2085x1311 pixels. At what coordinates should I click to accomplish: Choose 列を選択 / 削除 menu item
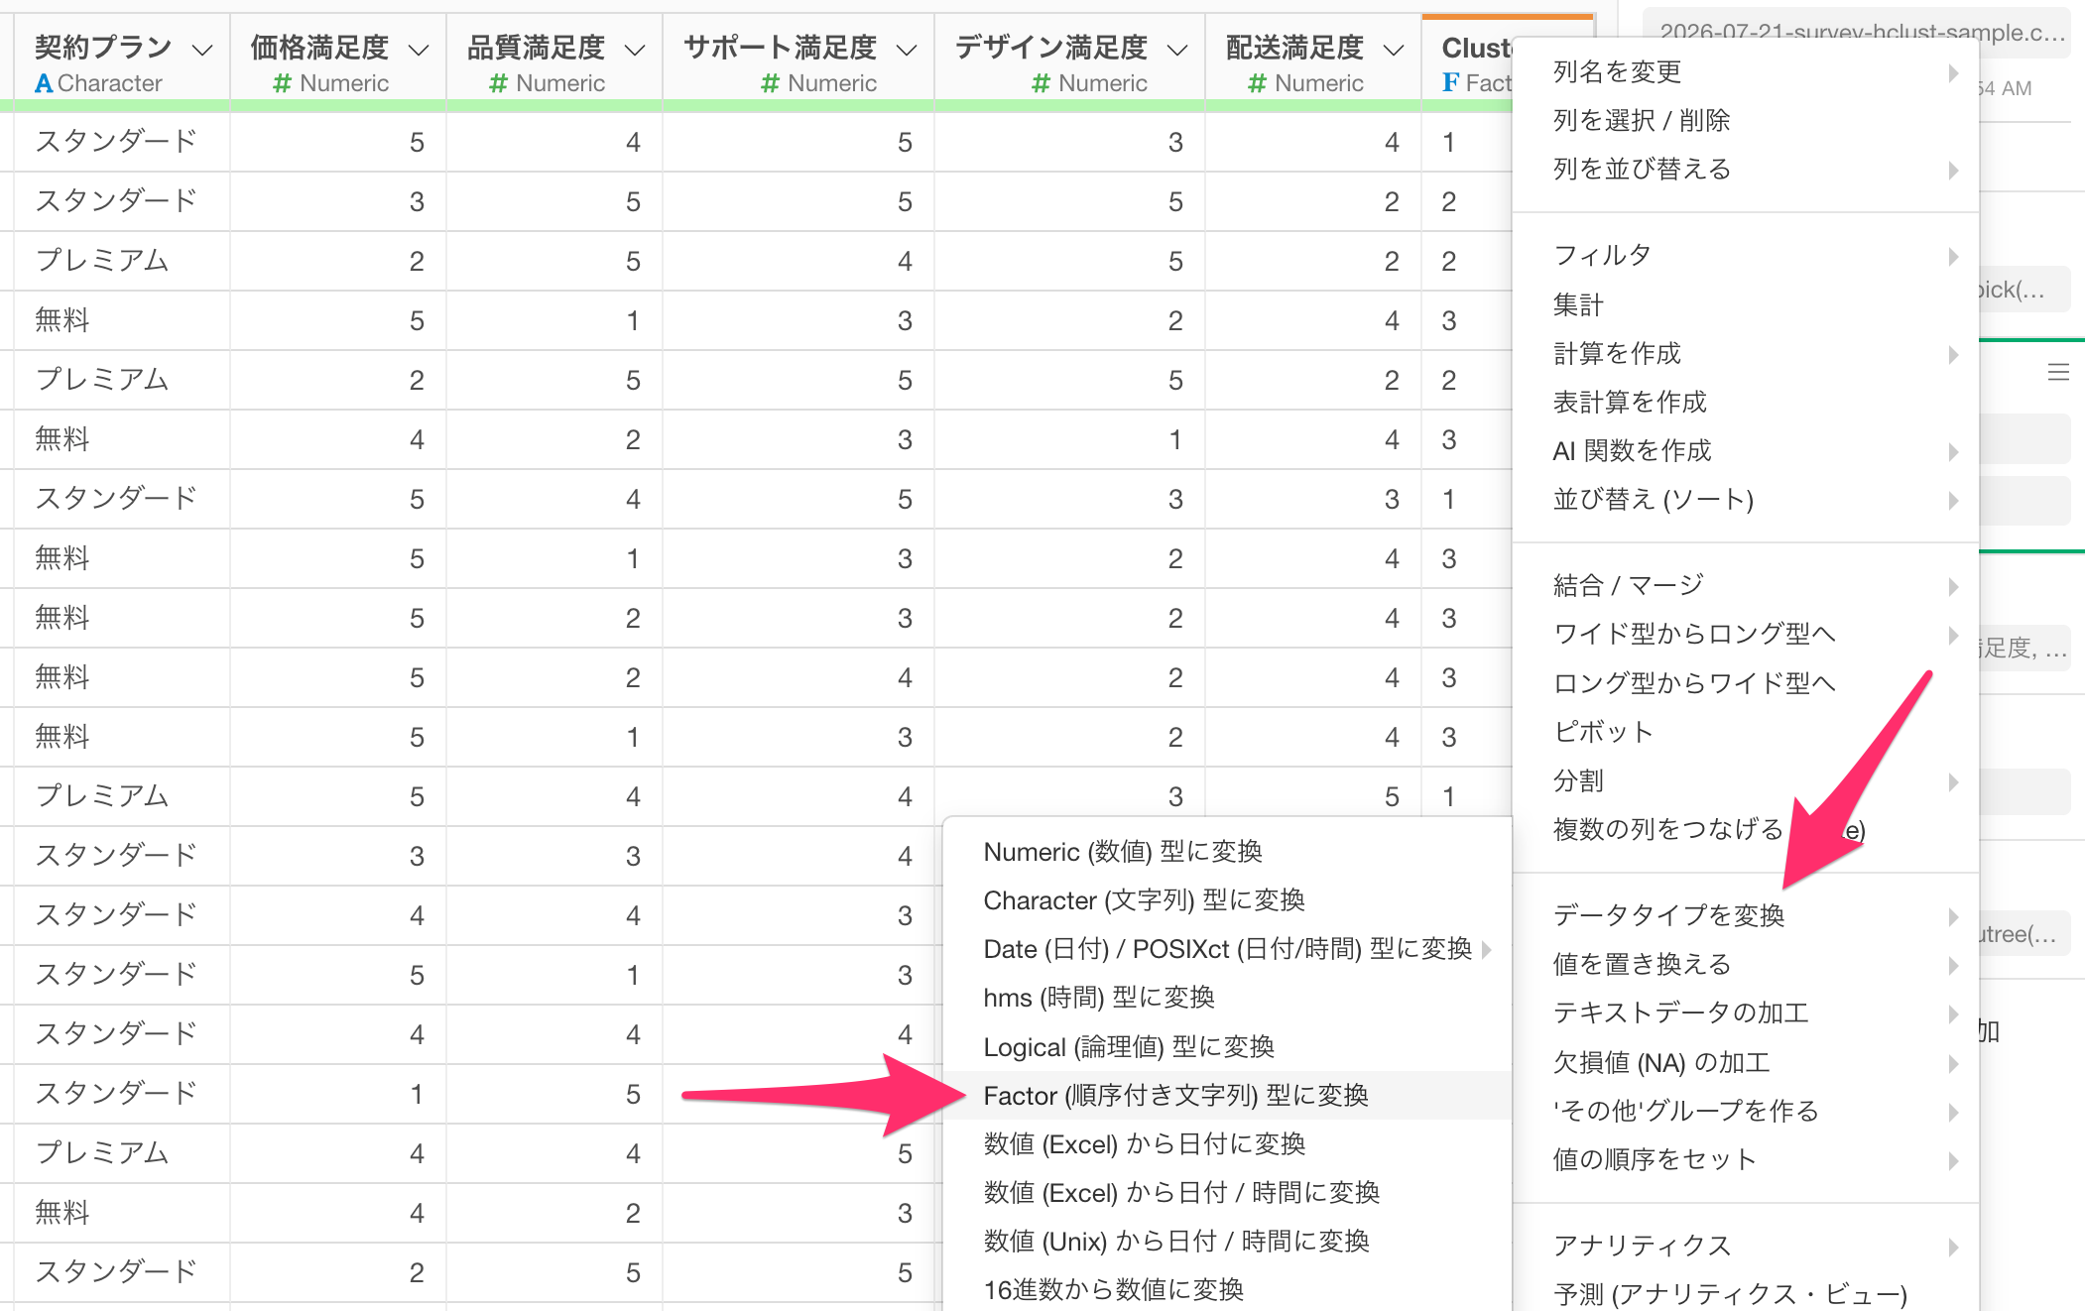1746,120
